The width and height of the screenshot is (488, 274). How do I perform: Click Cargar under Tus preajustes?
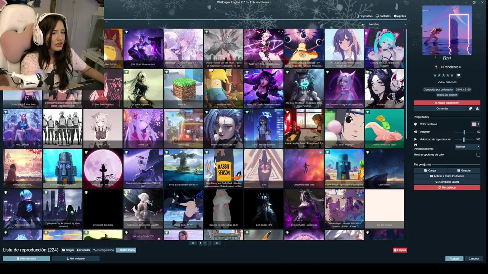430,170
